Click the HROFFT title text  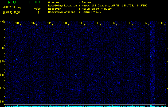14,2
